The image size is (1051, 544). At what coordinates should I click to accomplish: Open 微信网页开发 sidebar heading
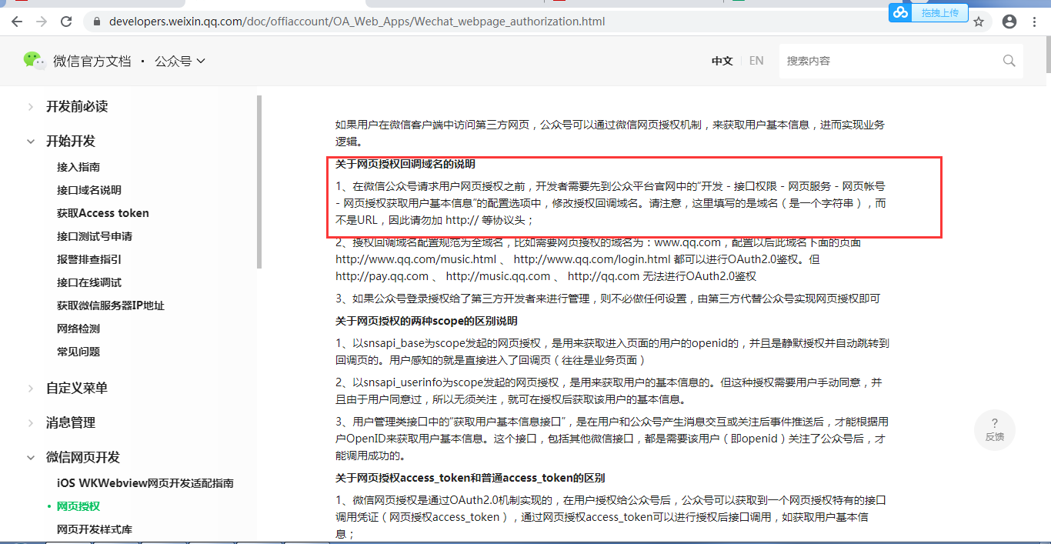click(x=83, y=458)
